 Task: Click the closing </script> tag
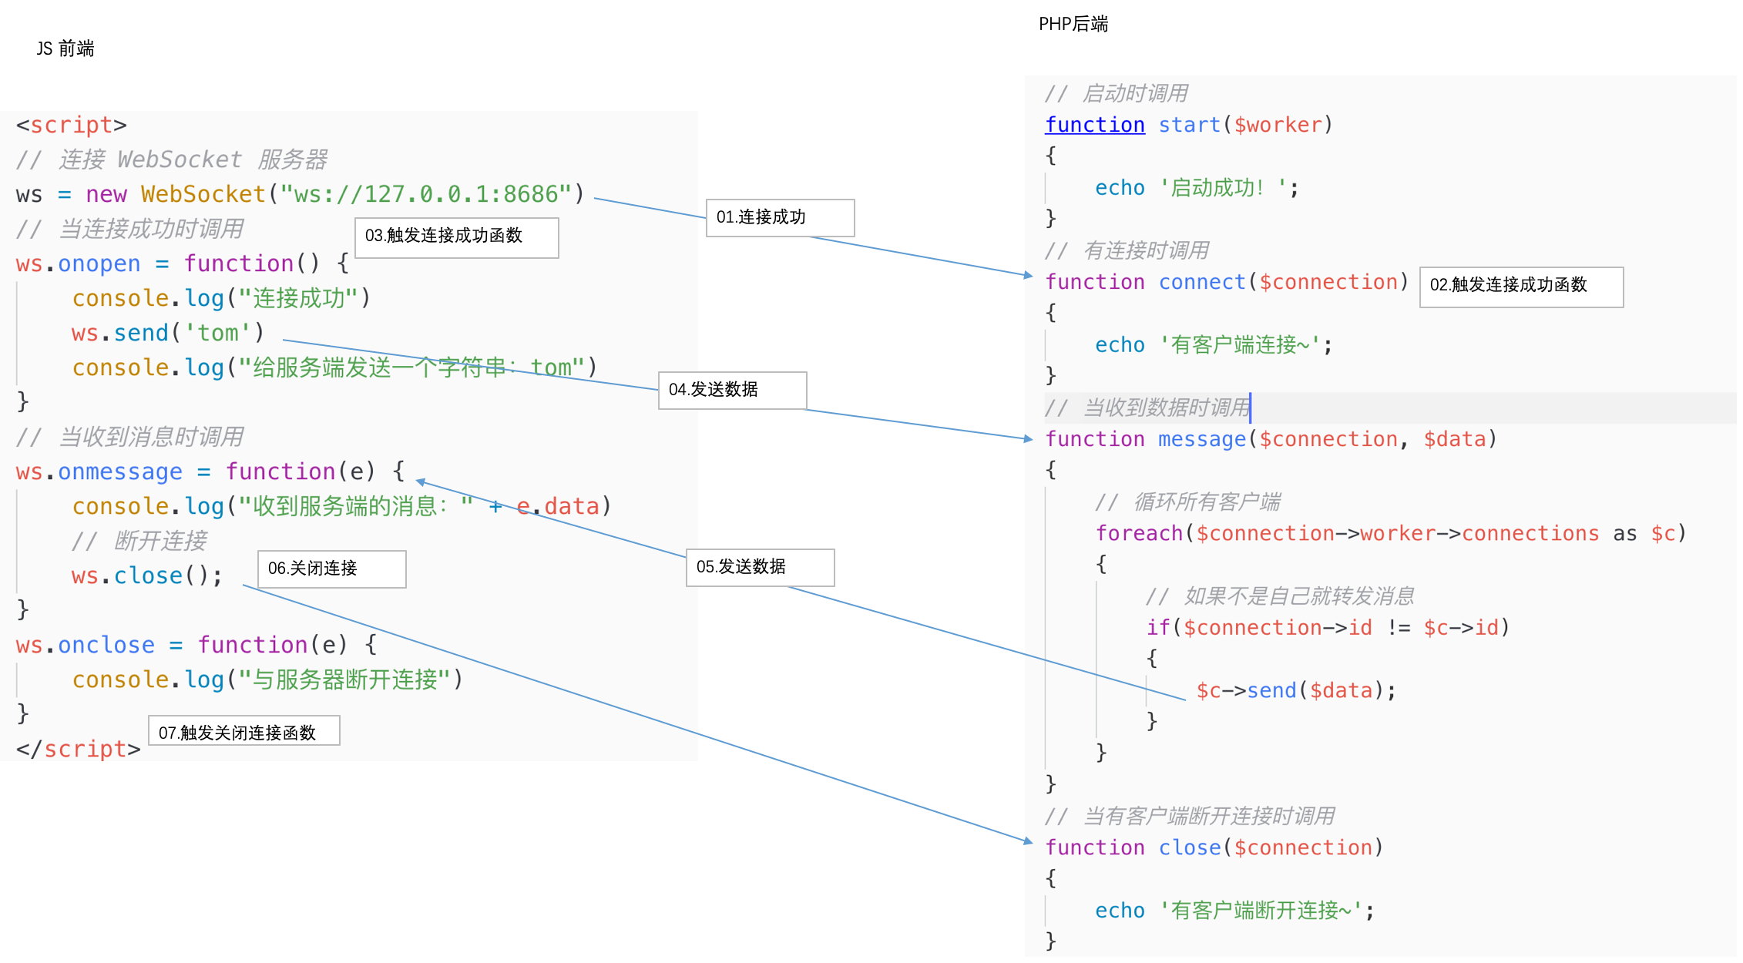pos(79,749)
